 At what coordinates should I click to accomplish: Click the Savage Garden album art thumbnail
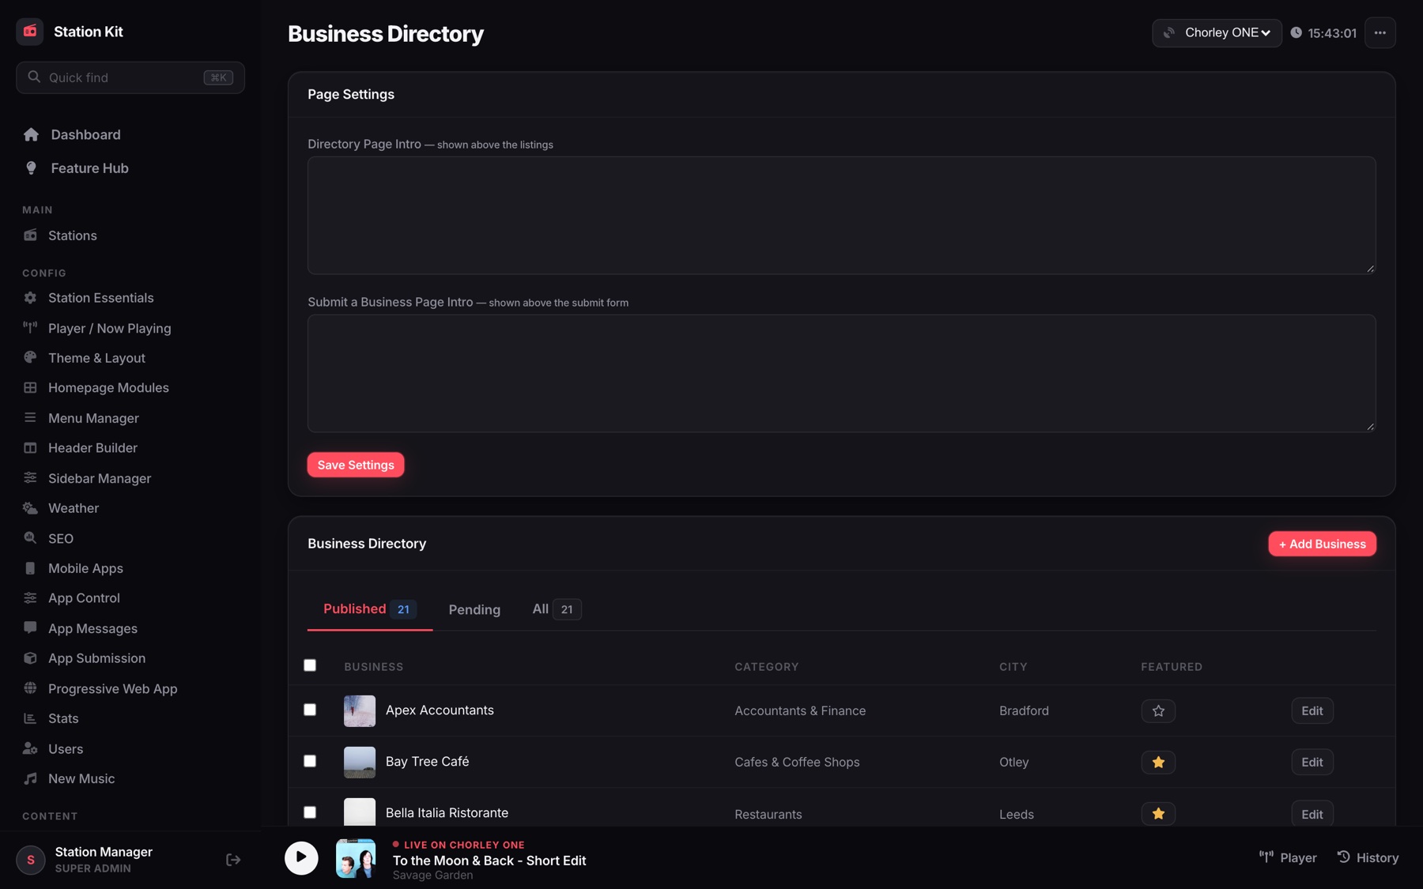(x=356, y=858)
